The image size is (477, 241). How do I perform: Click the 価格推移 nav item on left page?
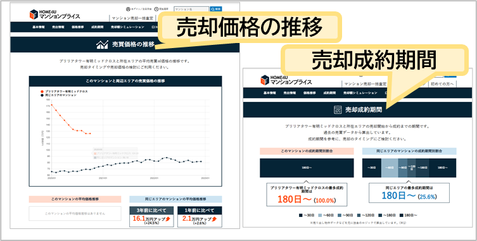pos(77,27)
